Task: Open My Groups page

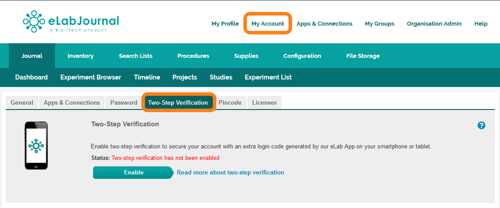Action: (379, 24)
